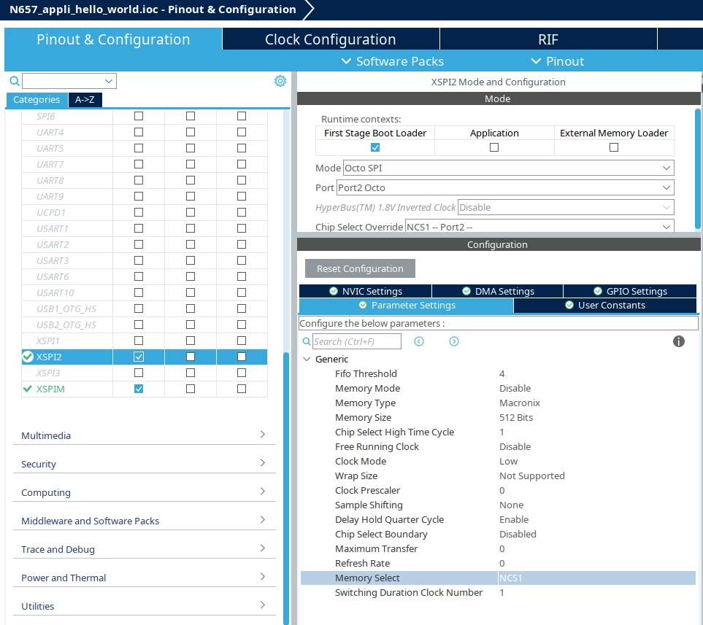
Task: Expand the Power and Thermal category
Action: coord(145,578)
